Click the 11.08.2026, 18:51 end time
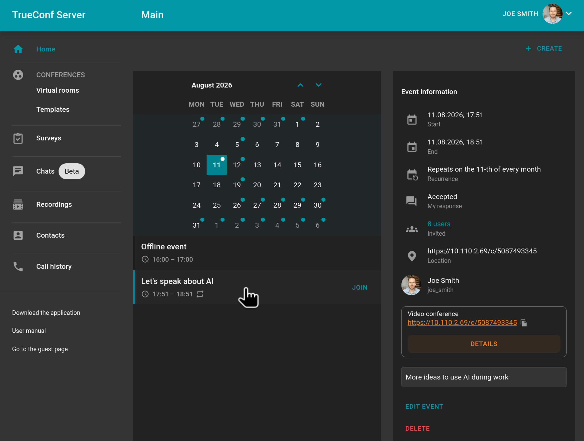This screenshot has width=584, height=441. 455,142
